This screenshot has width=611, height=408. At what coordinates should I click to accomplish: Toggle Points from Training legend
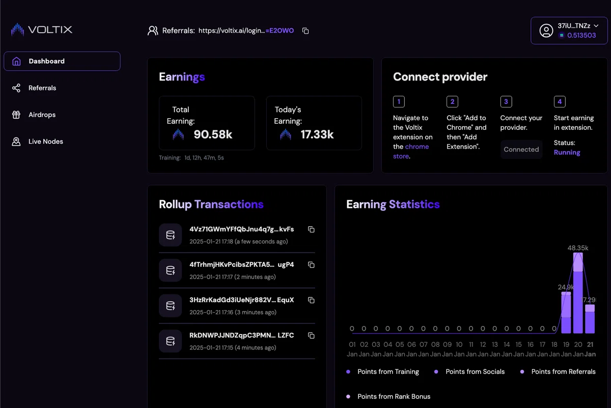click(x=383, y=372)
